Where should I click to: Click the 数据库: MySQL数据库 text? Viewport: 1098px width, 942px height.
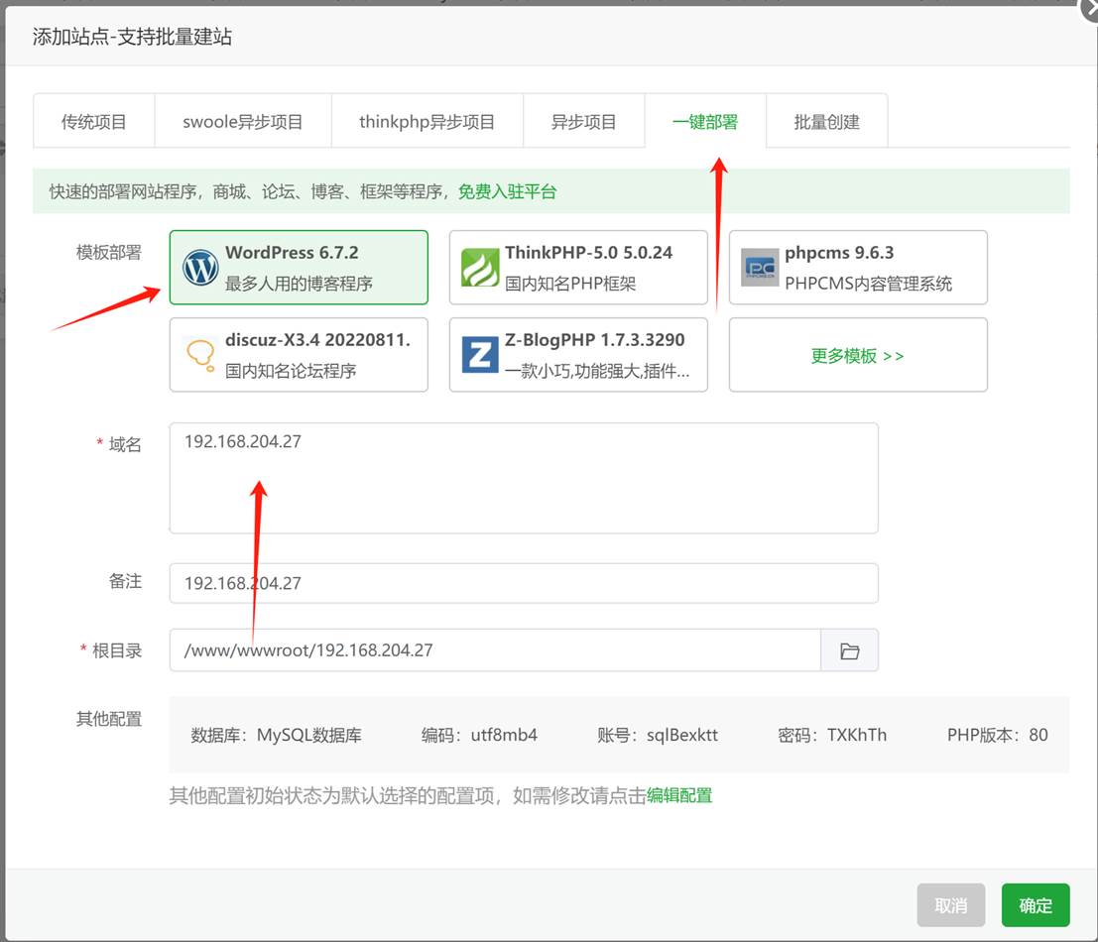(277, 735)
